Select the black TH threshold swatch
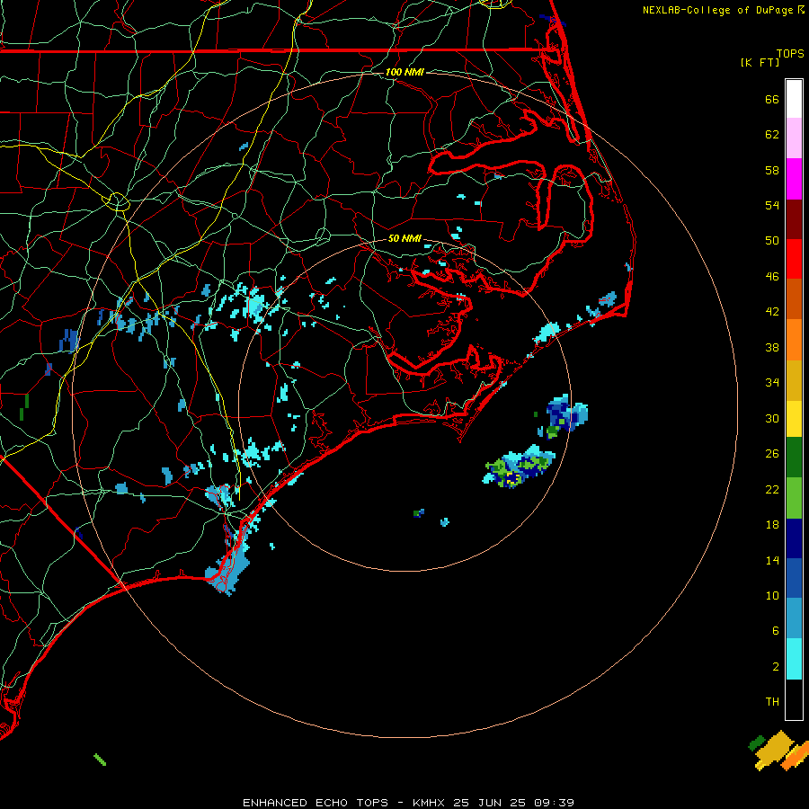The image size is (809, 809). (794, 699)
